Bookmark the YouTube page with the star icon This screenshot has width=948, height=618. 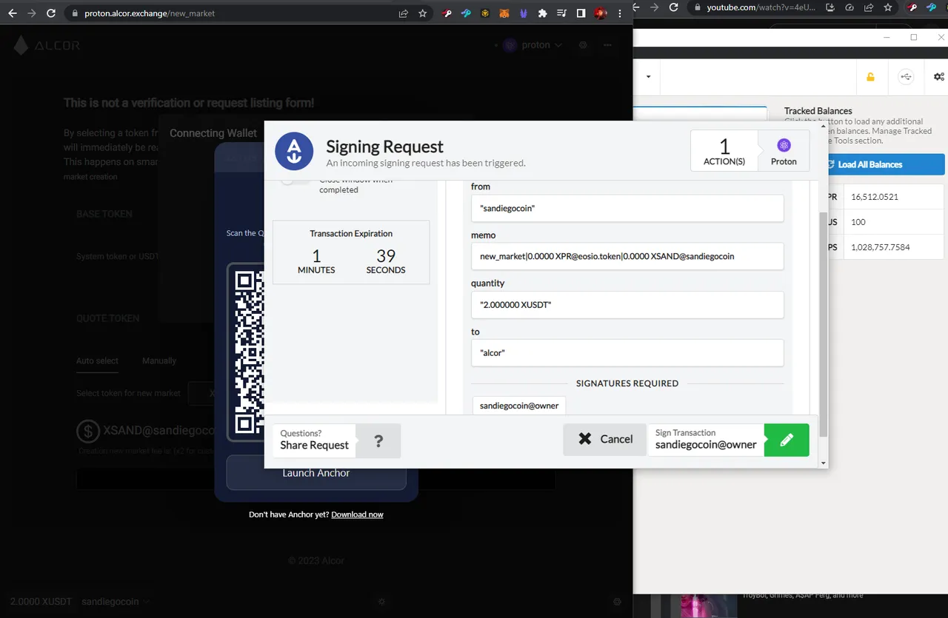[x=888, y=7]
